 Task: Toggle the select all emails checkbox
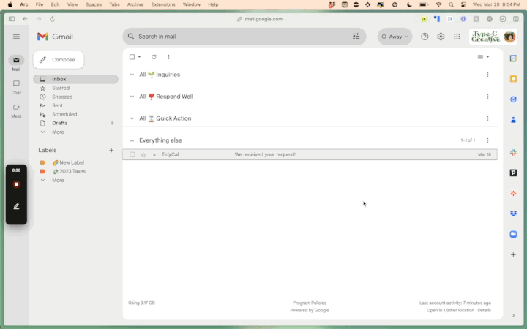click(x=132, y=57)
